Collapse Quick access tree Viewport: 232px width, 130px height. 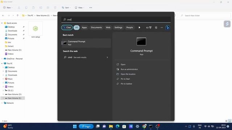[x=2, y=23]
